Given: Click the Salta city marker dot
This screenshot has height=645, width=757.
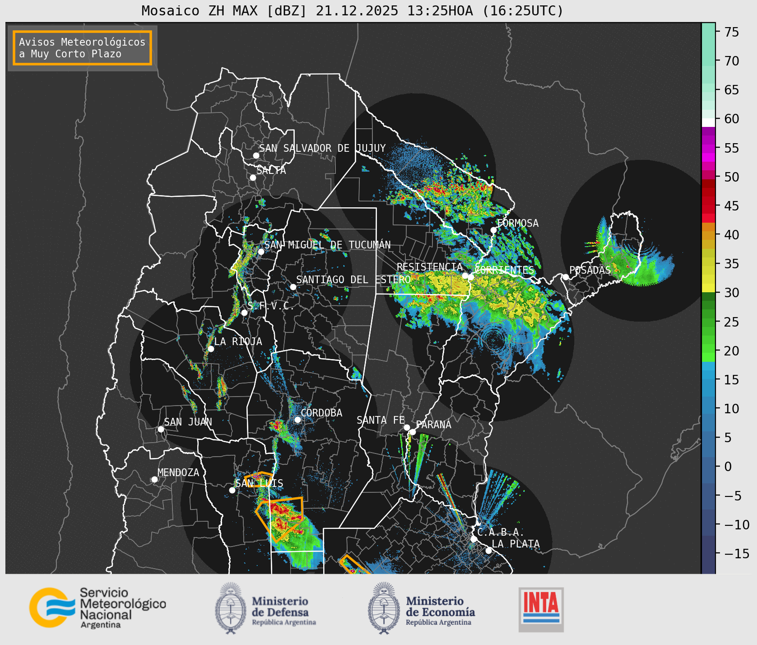Looking at the screenshot, I should click(x=253, y=178).
